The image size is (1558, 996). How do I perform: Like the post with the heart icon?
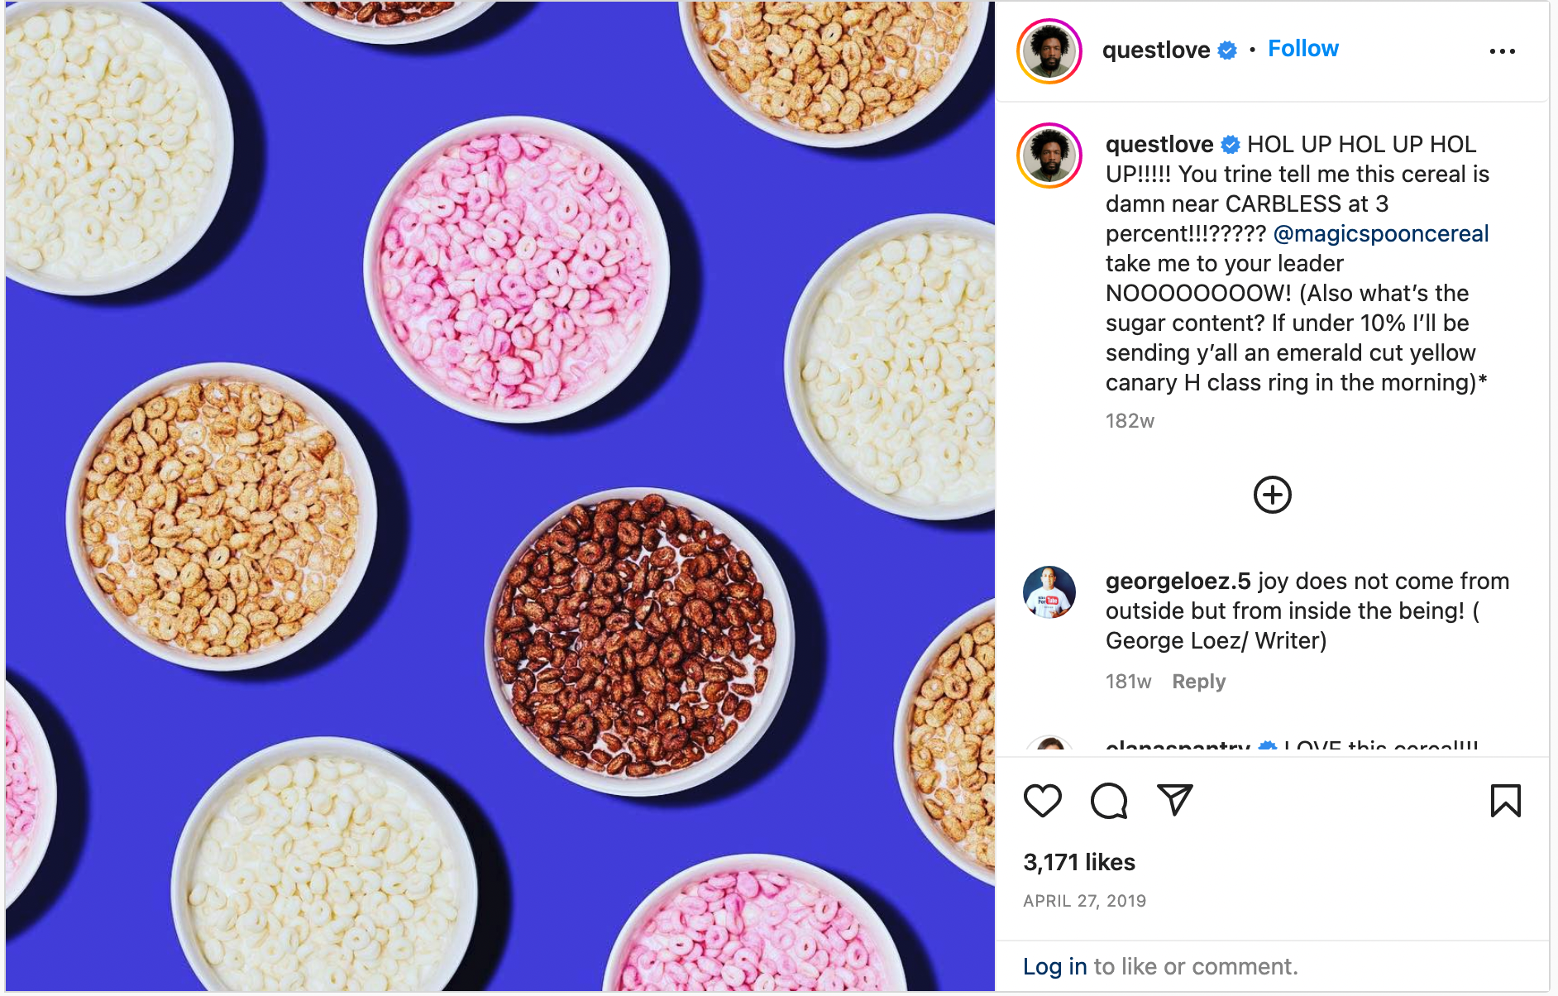(1042, 801)
